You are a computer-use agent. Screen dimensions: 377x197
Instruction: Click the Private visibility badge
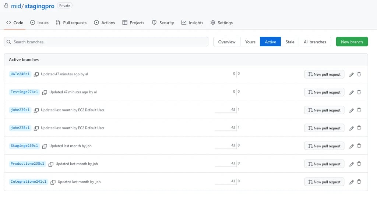(x=65, y=6)
